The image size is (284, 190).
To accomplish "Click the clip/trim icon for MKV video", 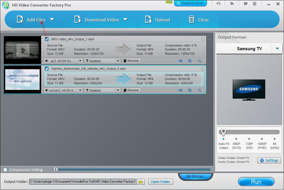I will (180, 61).
